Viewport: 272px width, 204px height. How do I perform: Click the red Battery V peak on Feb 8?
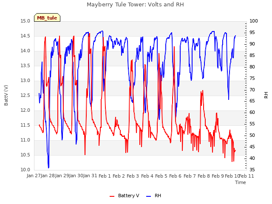click(203, 91)
